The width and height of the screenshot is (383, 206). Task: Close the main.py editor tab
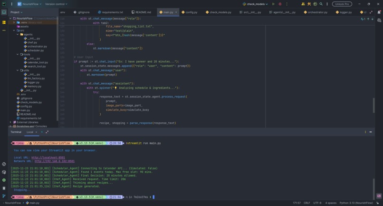tap(176, 12)
